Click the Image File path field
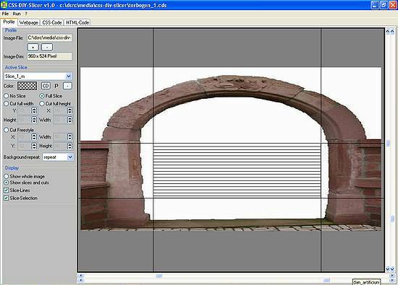The width and height of the screenshot is (398, 285). tap(49, 38)
